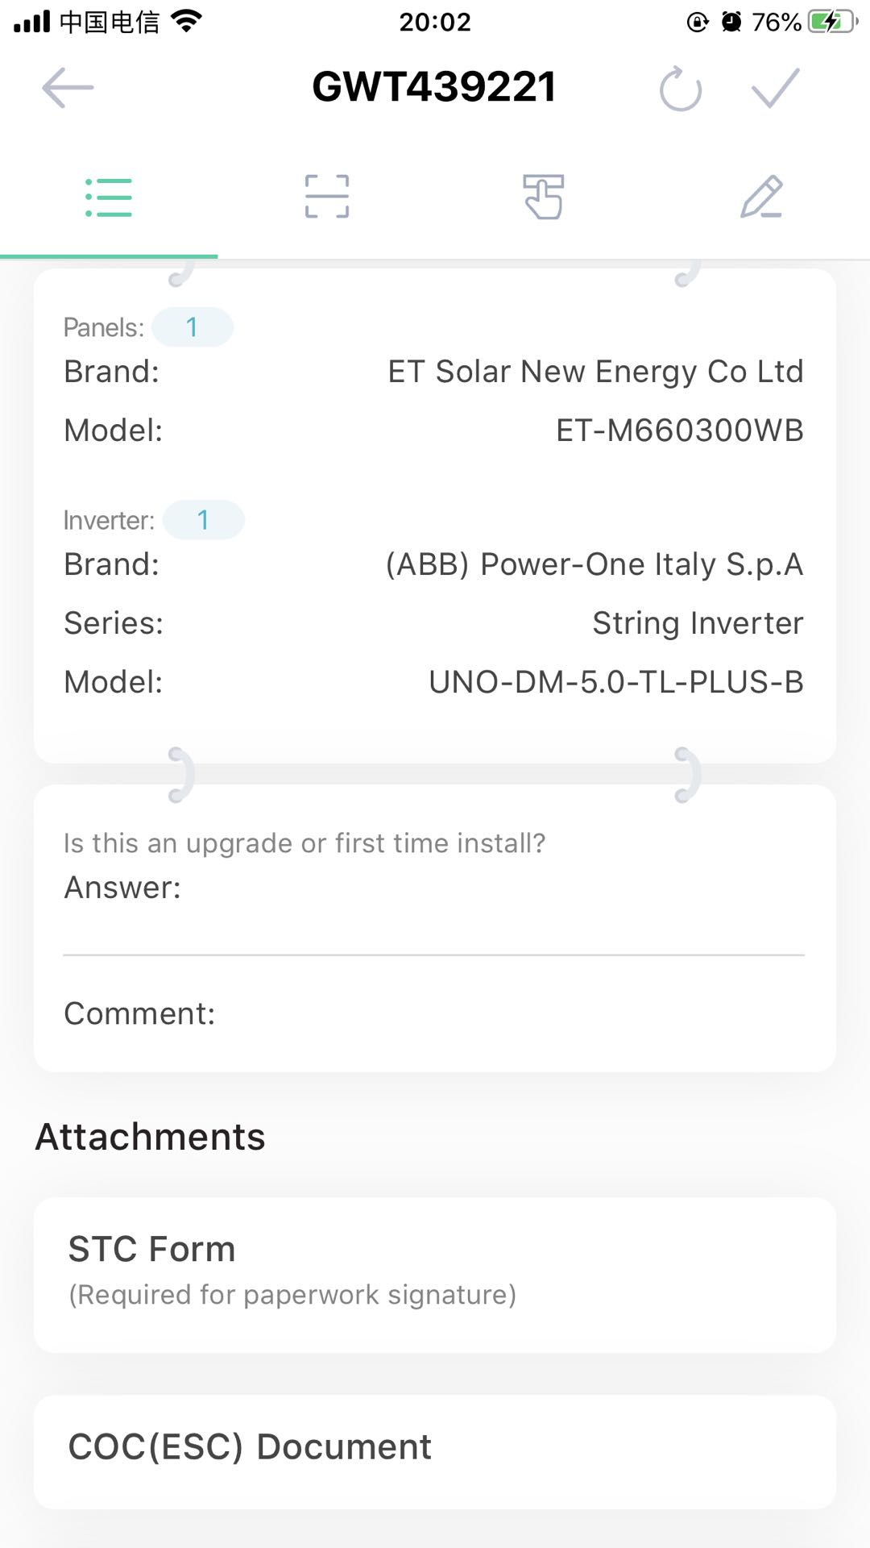The height and width of the screenshot is (1548, 870).
Task: Open the list details tab icon
Action: pos(109,198)
